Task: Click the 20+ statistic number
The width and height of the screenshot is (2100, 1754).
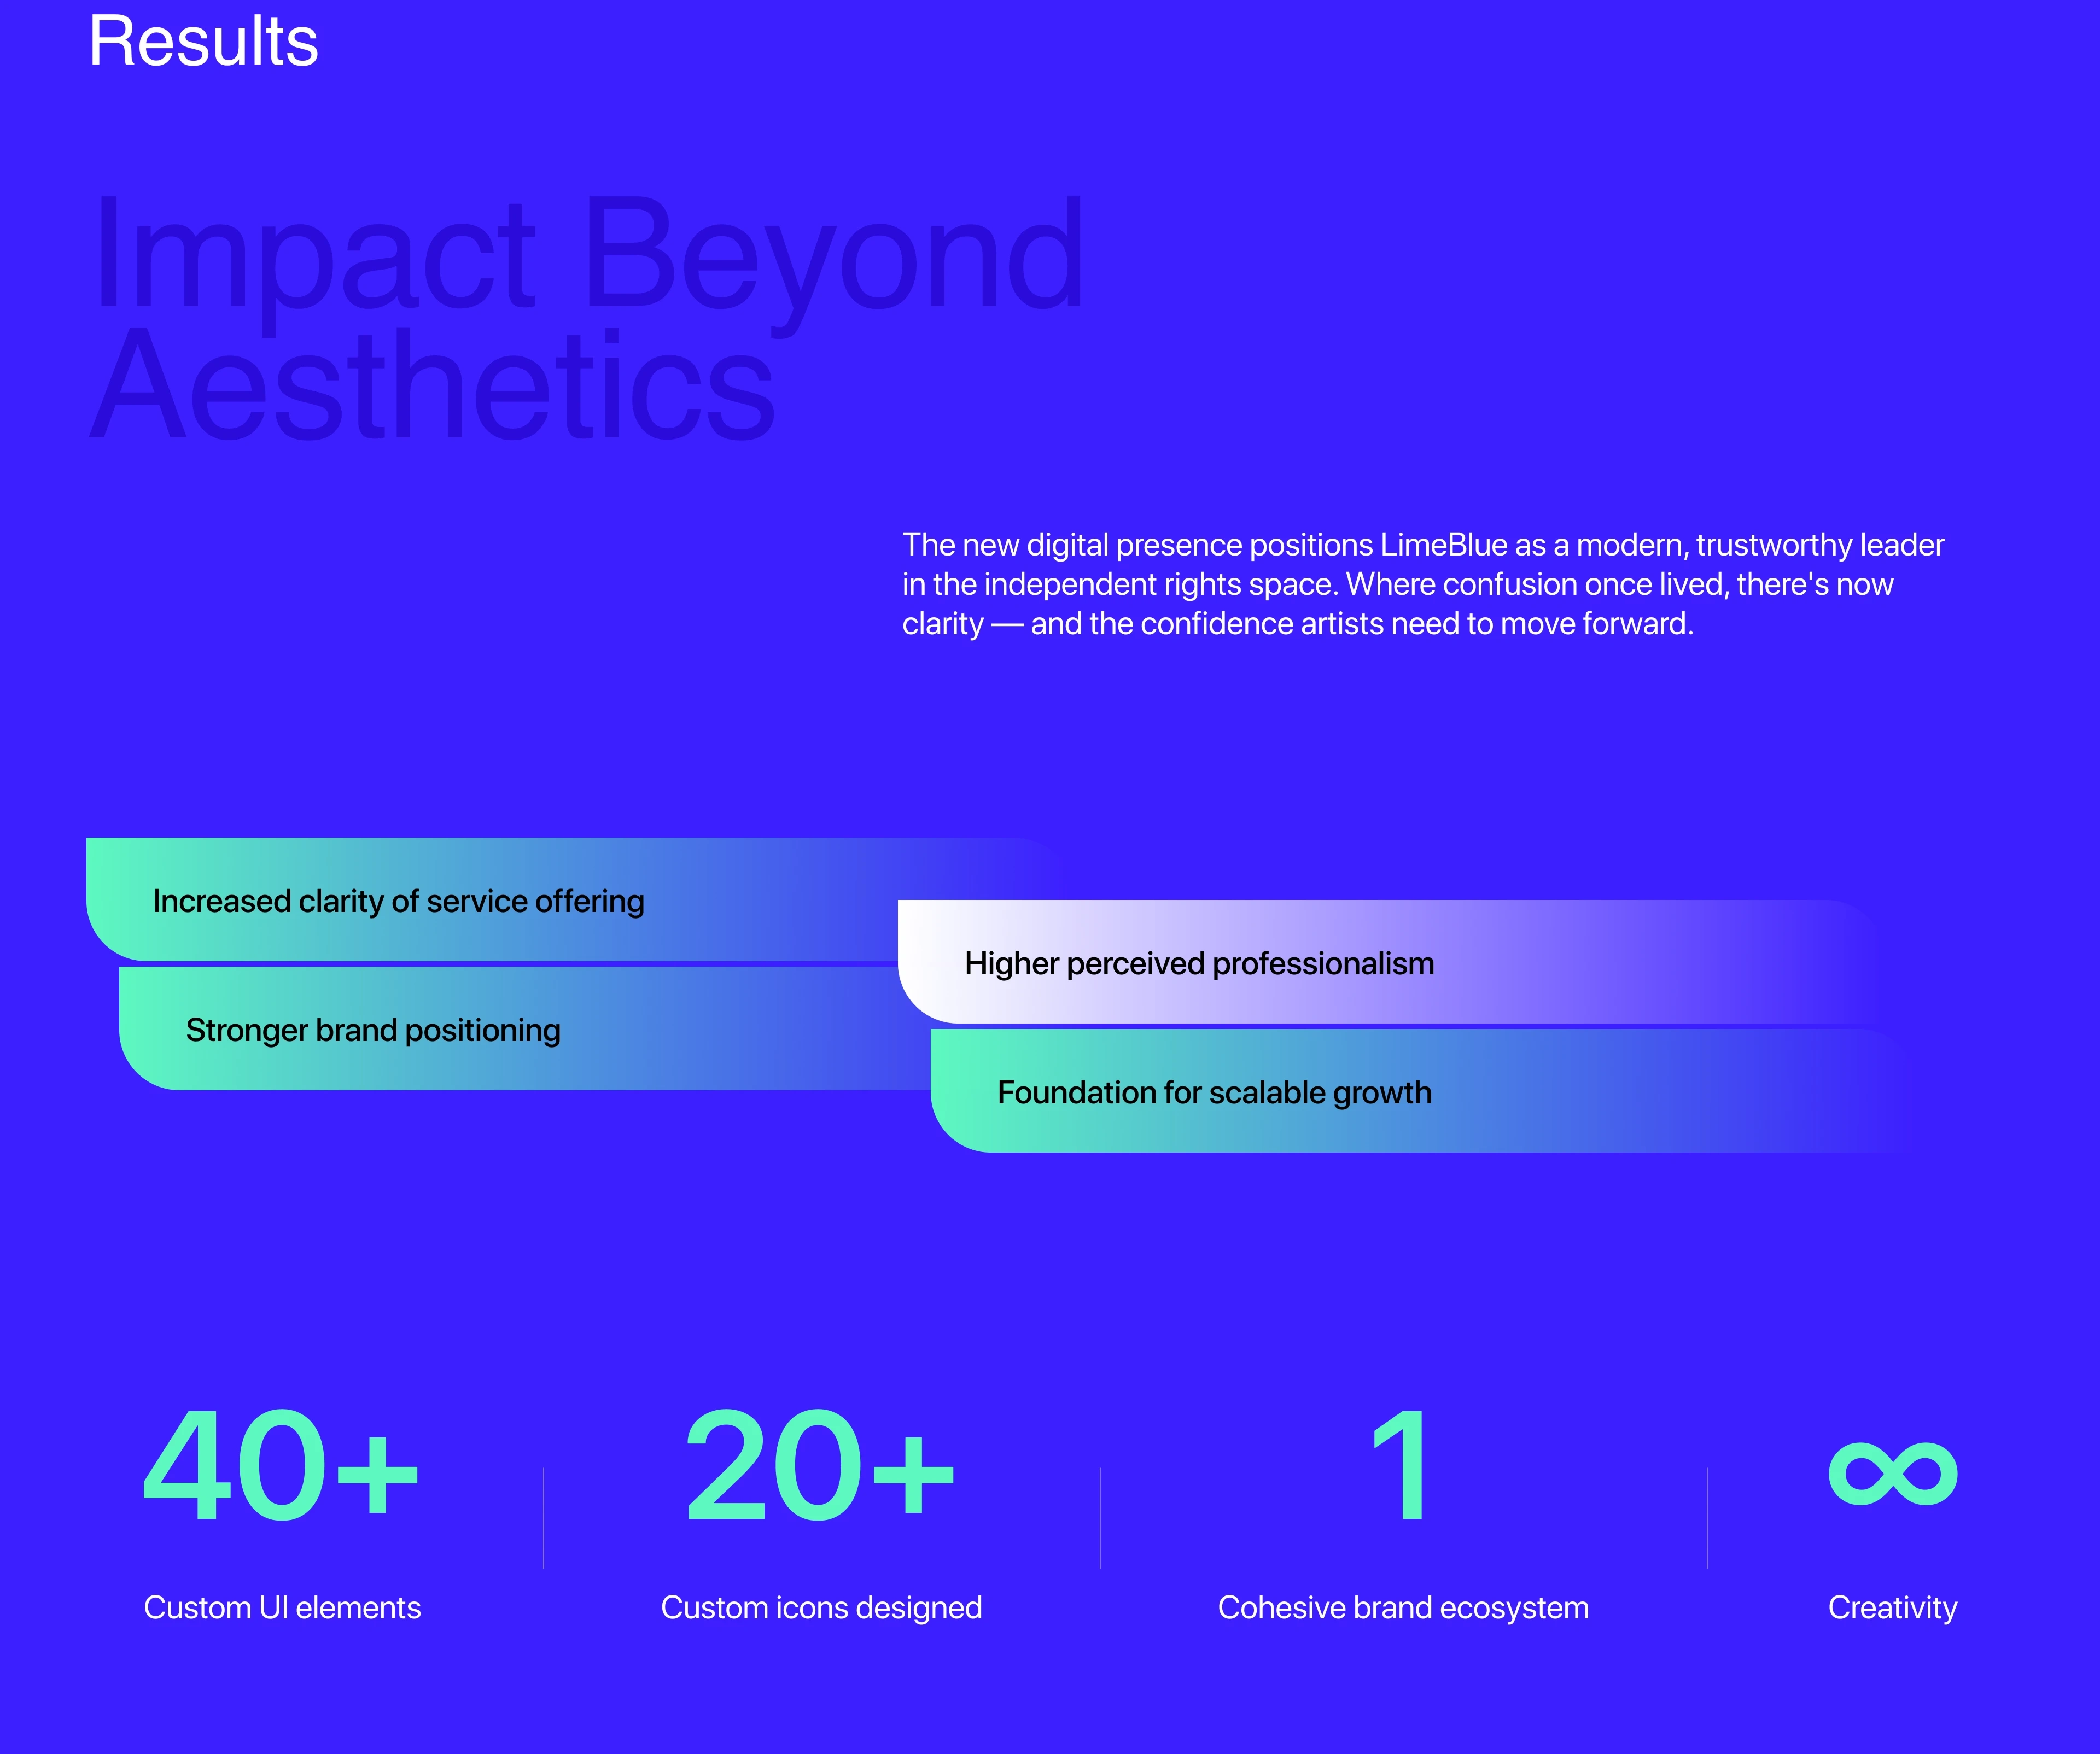Action: click(820, 1465)
